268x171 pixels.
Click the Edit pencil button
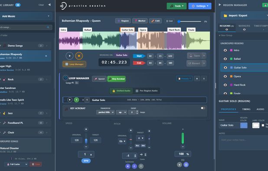(155, 21)
